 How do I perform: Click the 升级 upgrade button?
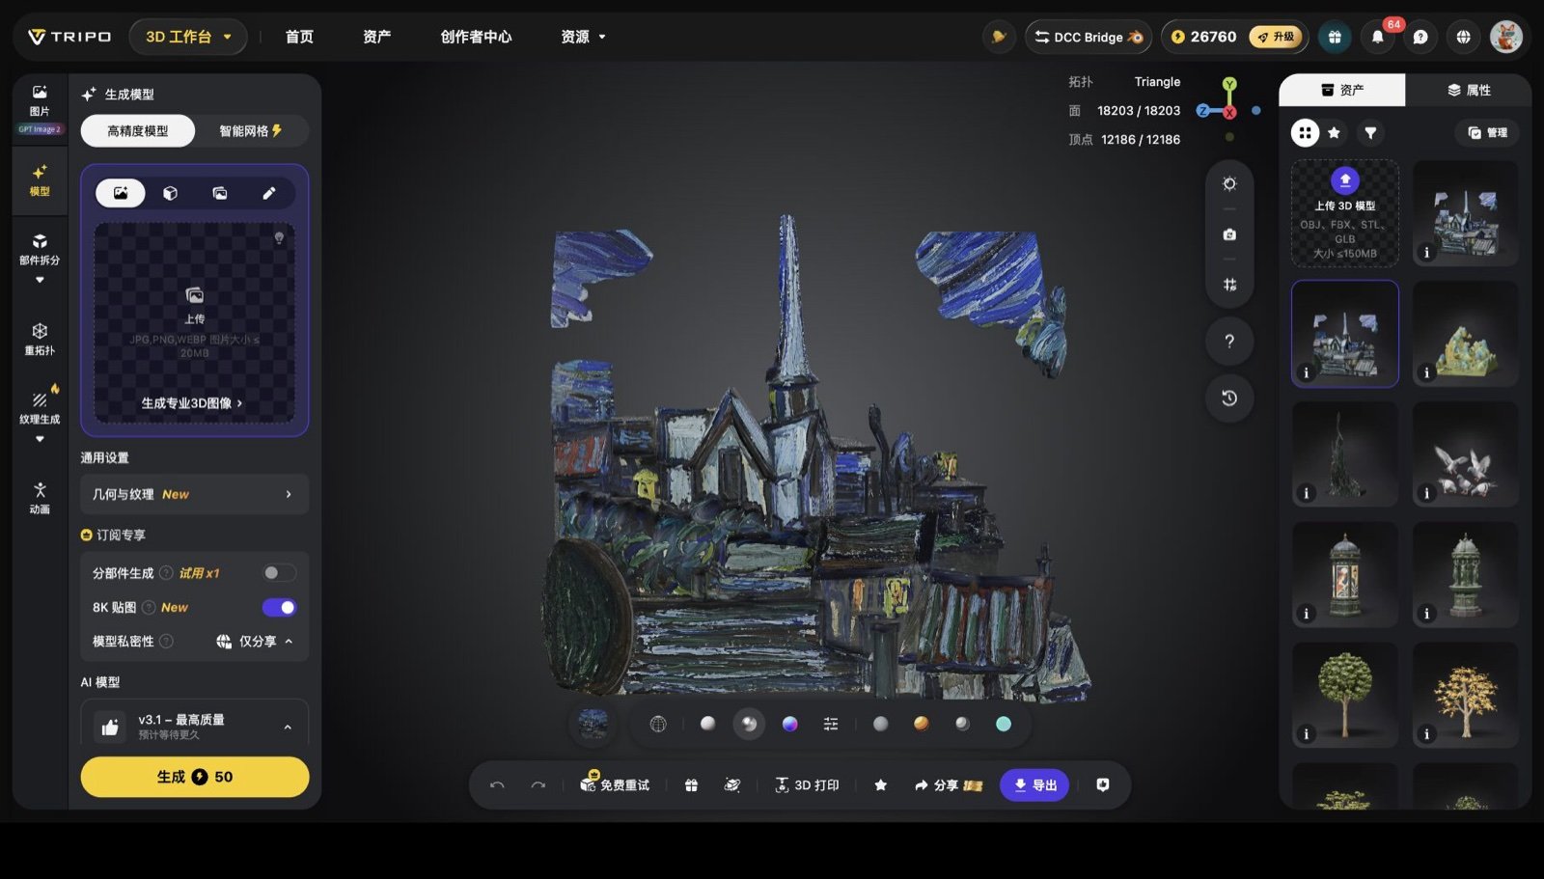coord(1276,37)
